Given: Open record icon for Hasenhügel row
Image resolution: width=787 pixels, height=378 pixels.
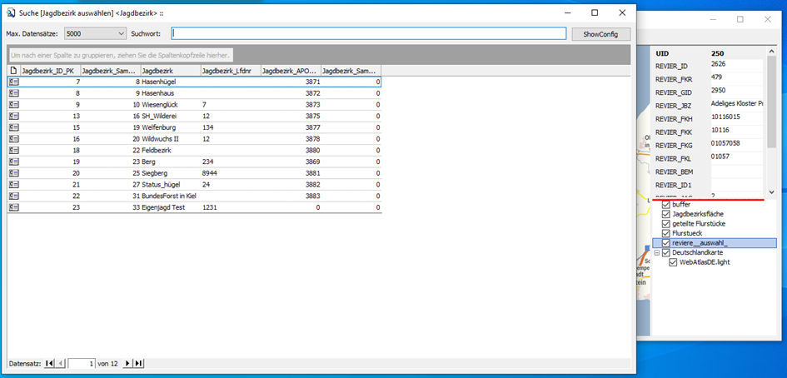Looking at the screenshot, I should coord(13,82).
